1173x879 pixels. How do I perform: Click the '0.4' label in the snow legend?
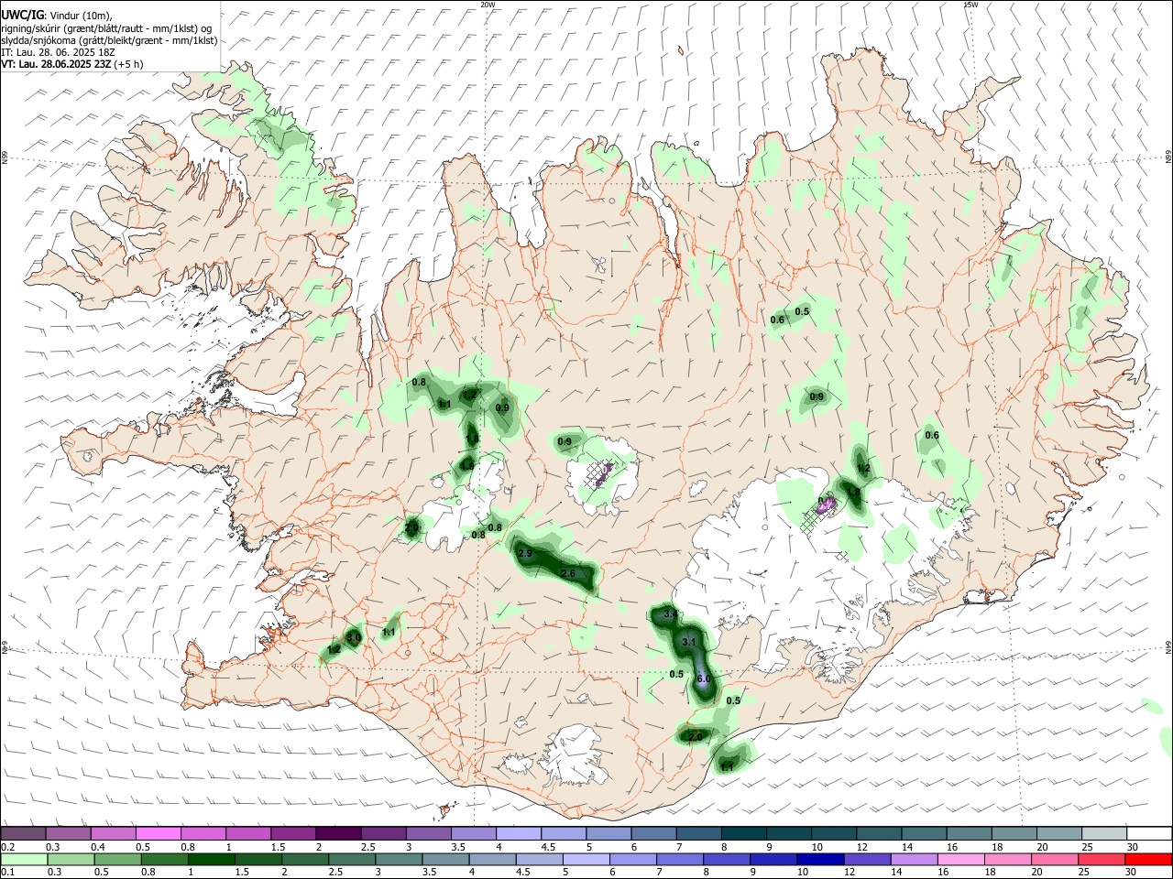coord(98,847)
